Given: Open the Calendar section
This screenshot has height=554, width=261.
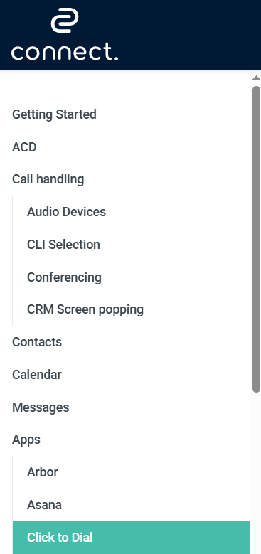Looking at the screenshot, I should [37, 375].
